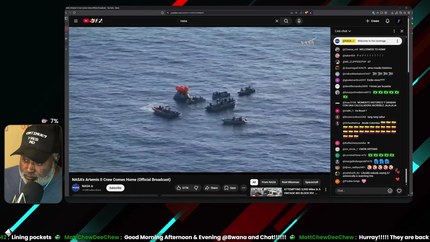Open pinned @NASA message options menu

397,41
